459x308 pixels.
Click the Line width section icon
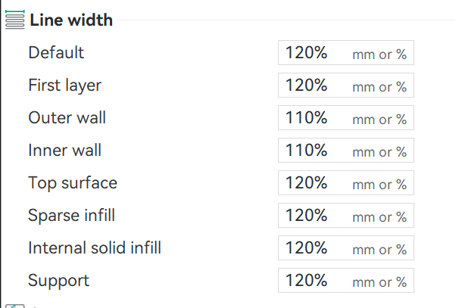[15, 20]
